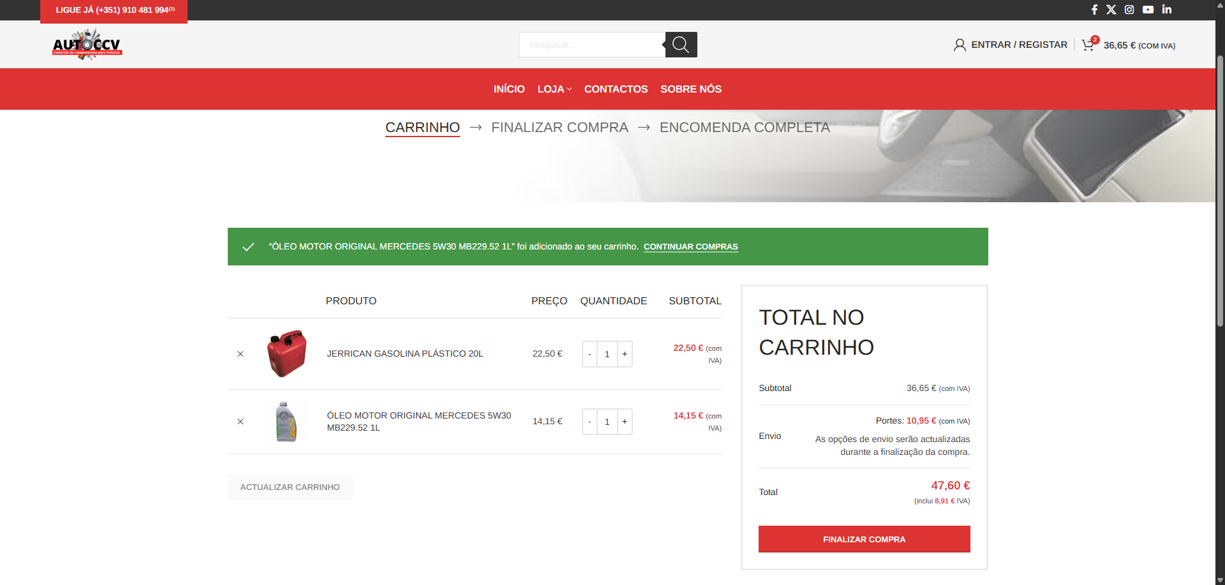Click the PREÇO column header
Image resolution: width=1225 pixels, height=585 pixels.
click(549, 301)
